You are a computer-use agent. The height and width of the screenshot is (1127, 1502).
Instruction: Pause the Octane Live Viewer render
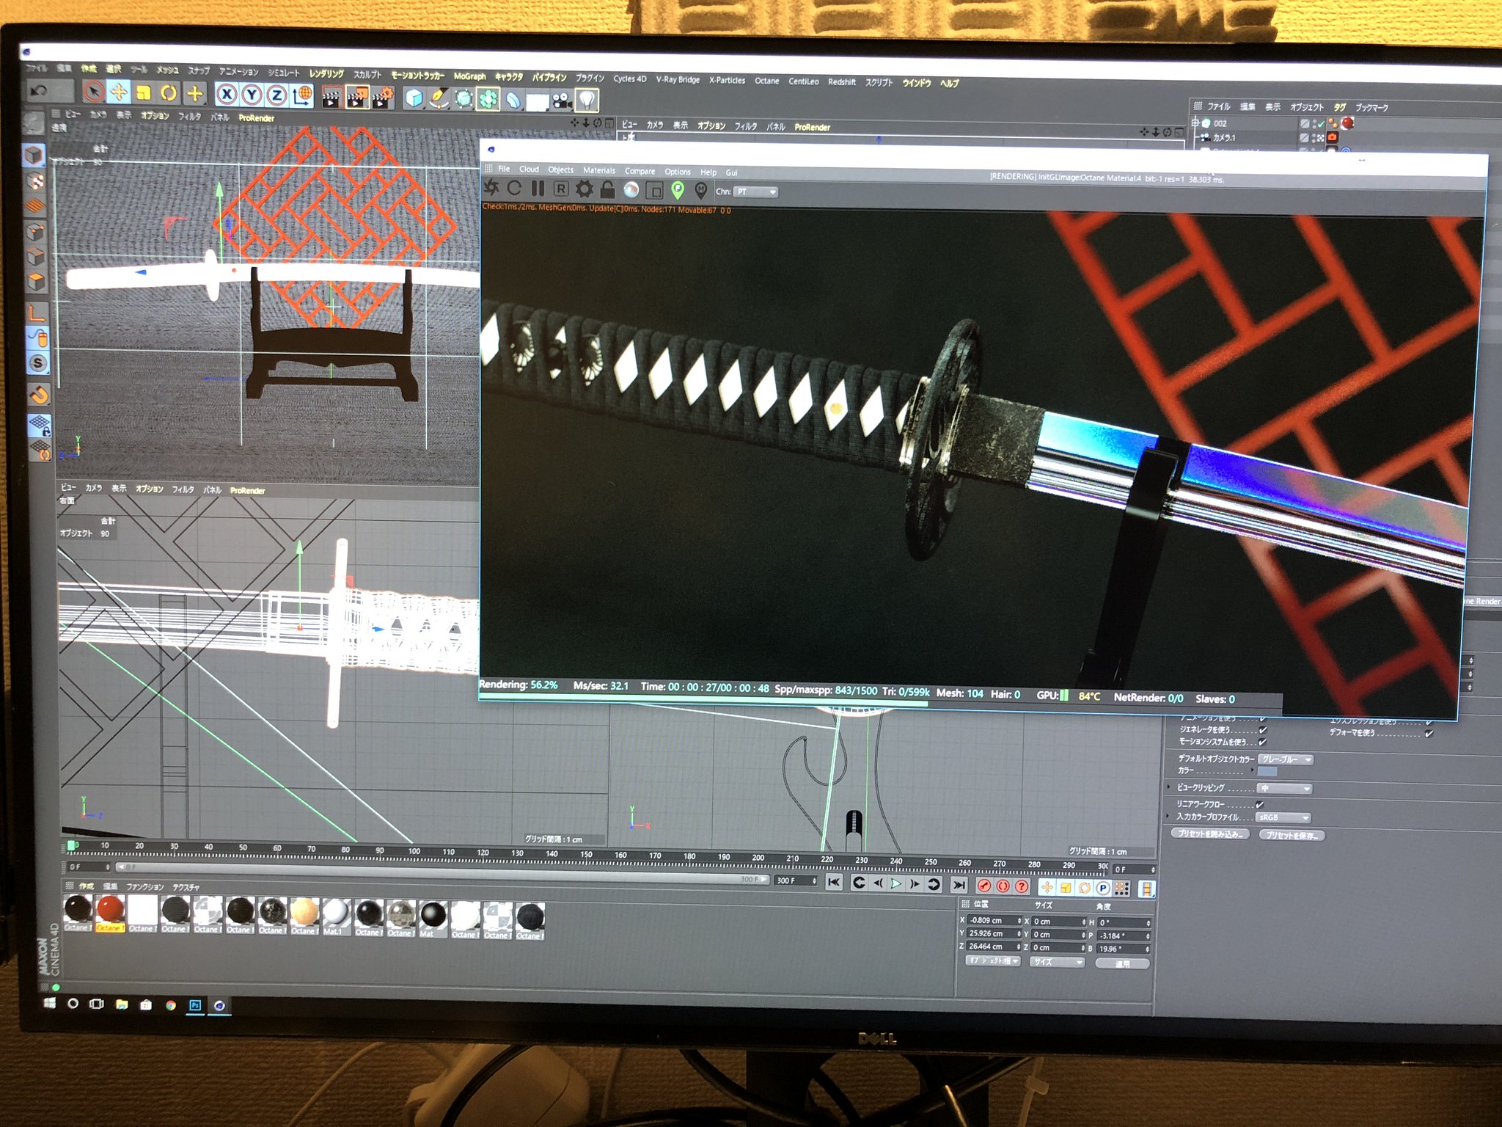[x=538, y=189]
